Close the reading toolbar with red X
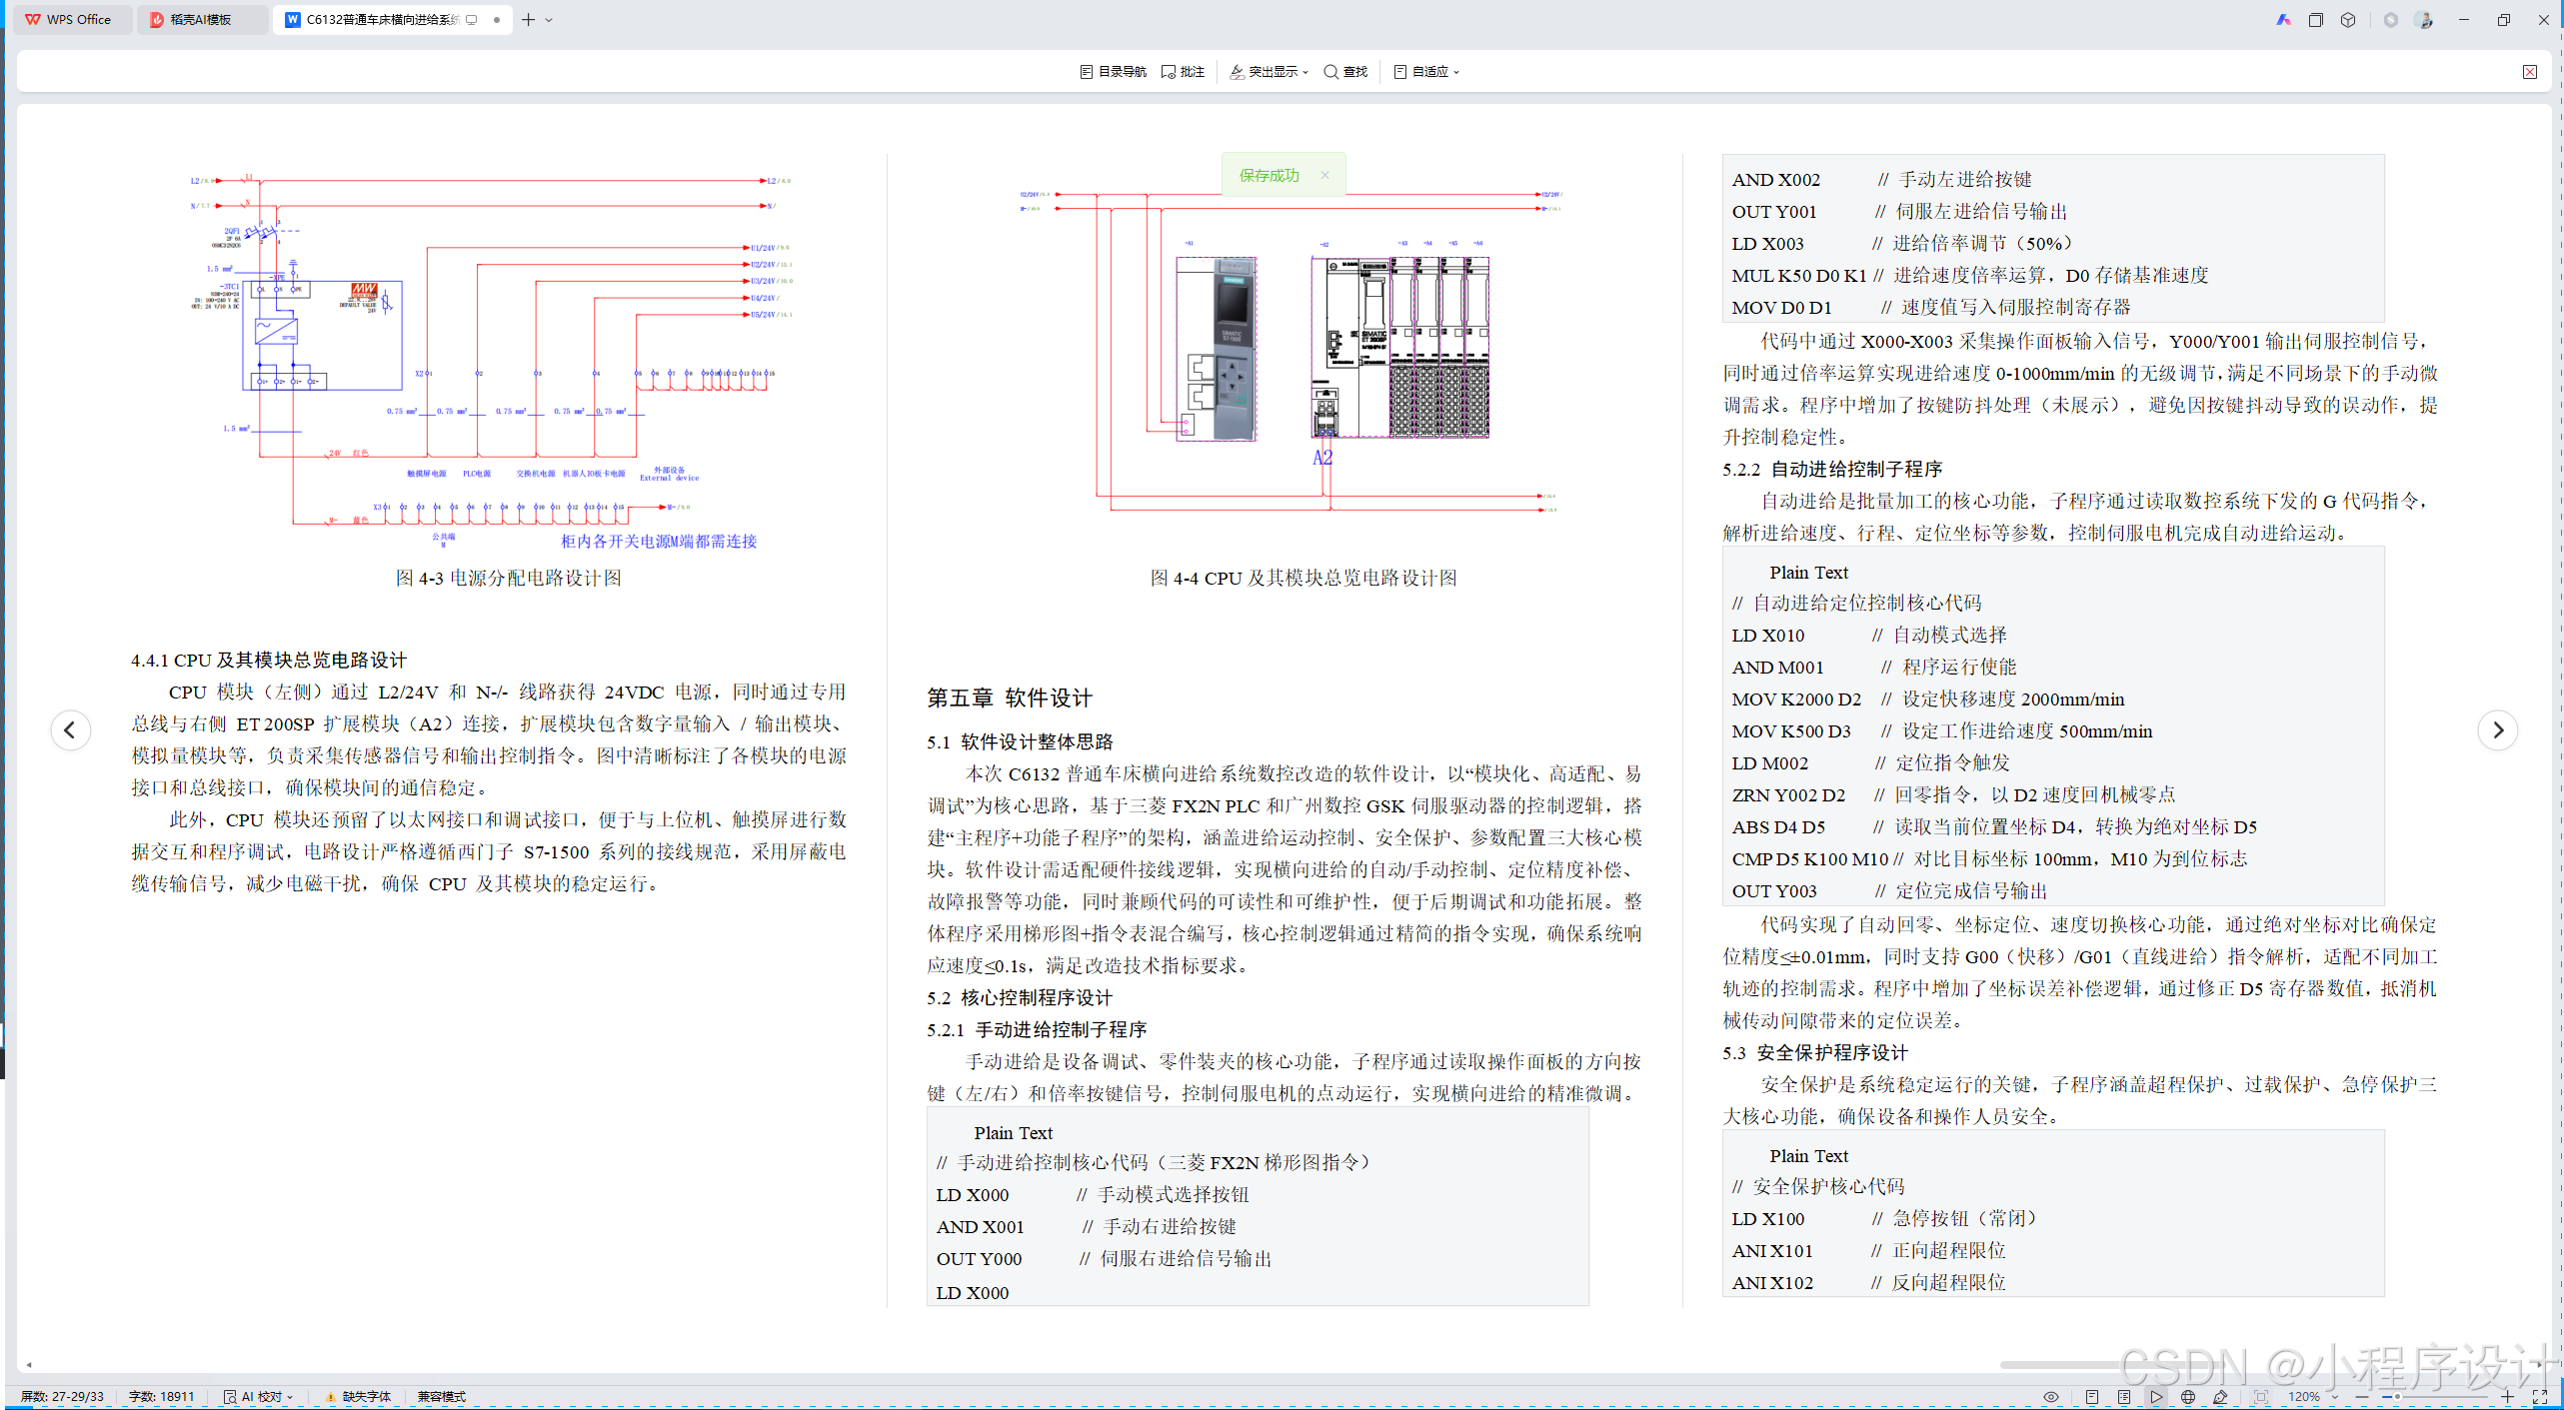The height and width of the screenshot is (1410, 2564). point(2529,72)
